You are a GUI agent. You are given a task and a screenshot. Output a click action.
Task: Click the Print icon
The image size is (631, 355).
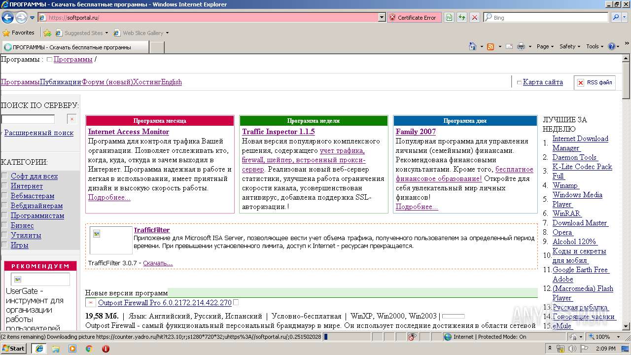[x=521, y=46]
